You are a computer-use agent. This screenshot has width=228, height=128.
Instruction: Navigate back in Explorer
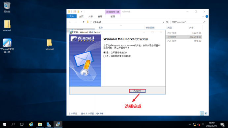[70, 22]
